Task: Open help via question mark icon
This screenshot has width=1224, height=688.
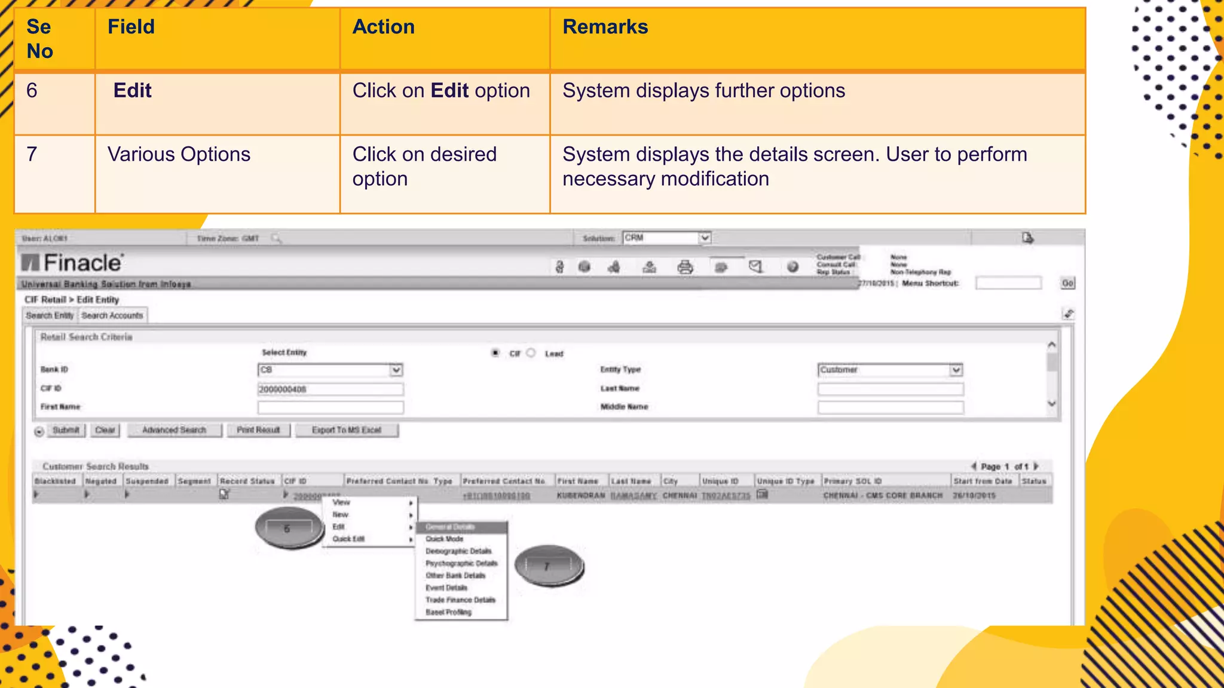Action: tap(792, 267)
